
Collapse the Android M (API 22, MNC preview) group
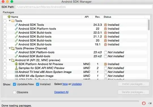[x=10, y=60]
